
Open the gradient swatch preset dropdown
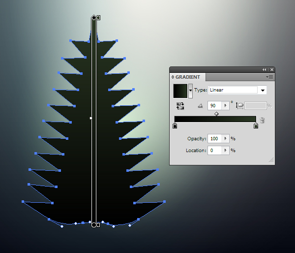[190, 91]
